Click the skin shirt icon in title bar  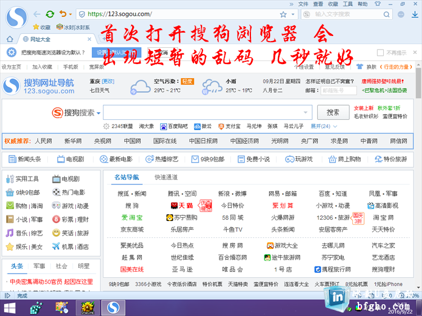pyautogui.click(x=378, y=4)
